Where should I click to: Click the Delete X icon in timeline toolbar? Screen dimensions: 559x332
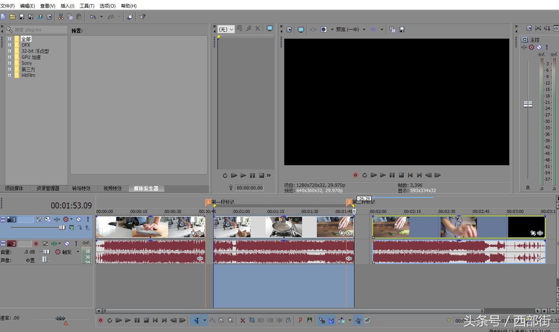point(243,321)
